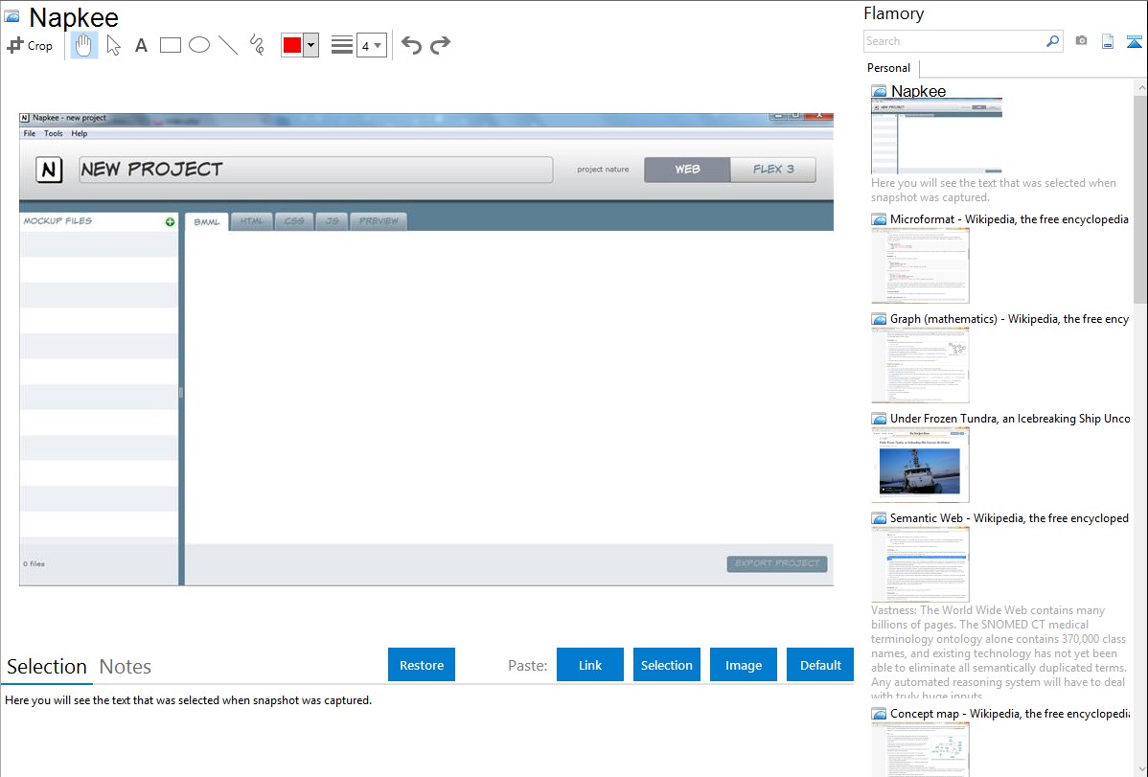Open the File menu in Napkee
Viewport: 1148px width, 777px height.
30,133
